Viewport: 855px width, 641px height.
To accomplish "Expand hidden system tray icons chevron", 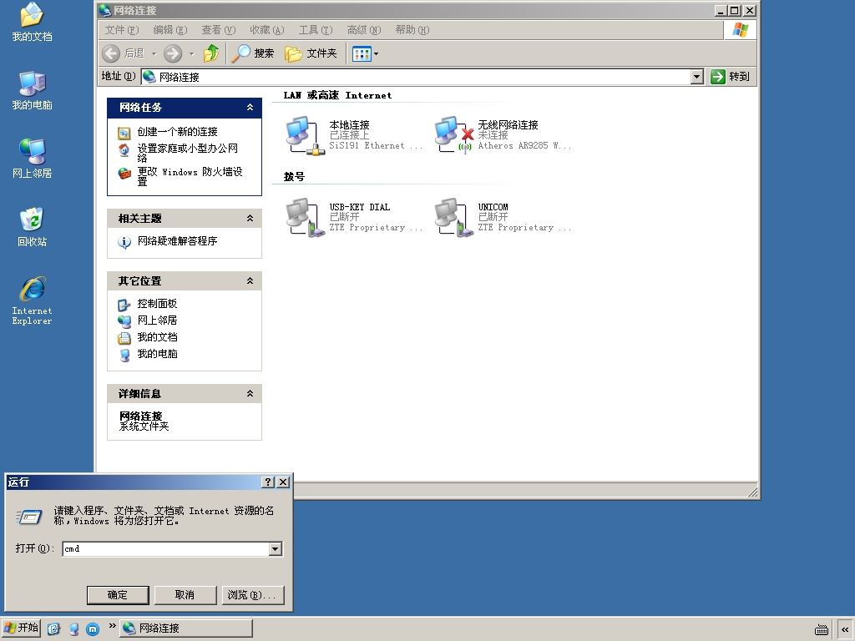I will [845, 629].
